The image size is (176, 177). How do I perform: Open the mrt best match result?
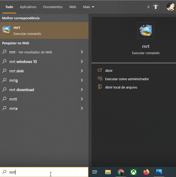44,30
